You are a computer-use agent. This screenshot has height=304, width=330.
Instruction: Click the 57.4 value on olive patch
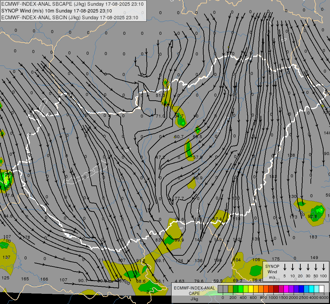coord(217,219)
